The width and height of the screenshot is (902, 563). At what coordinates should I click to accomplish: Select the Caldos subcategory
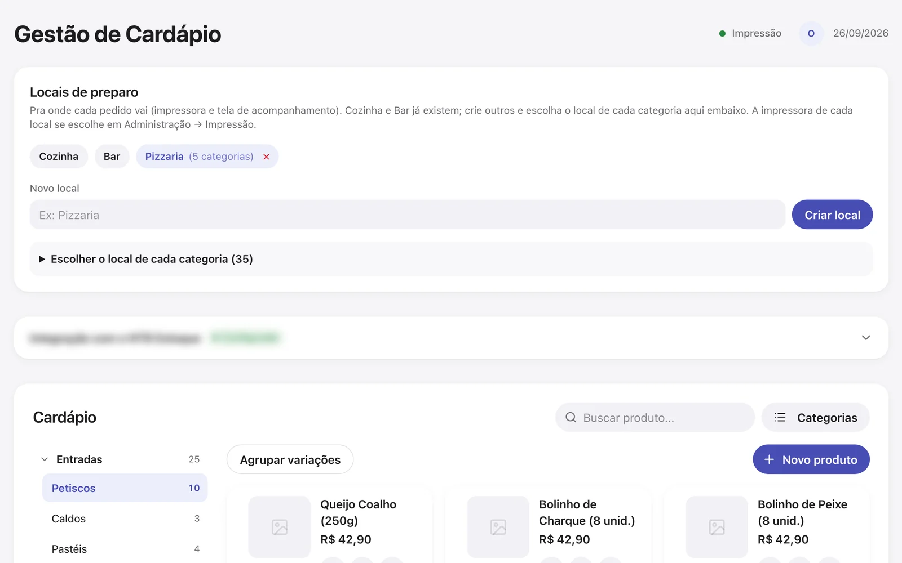[x=125, y=519]
